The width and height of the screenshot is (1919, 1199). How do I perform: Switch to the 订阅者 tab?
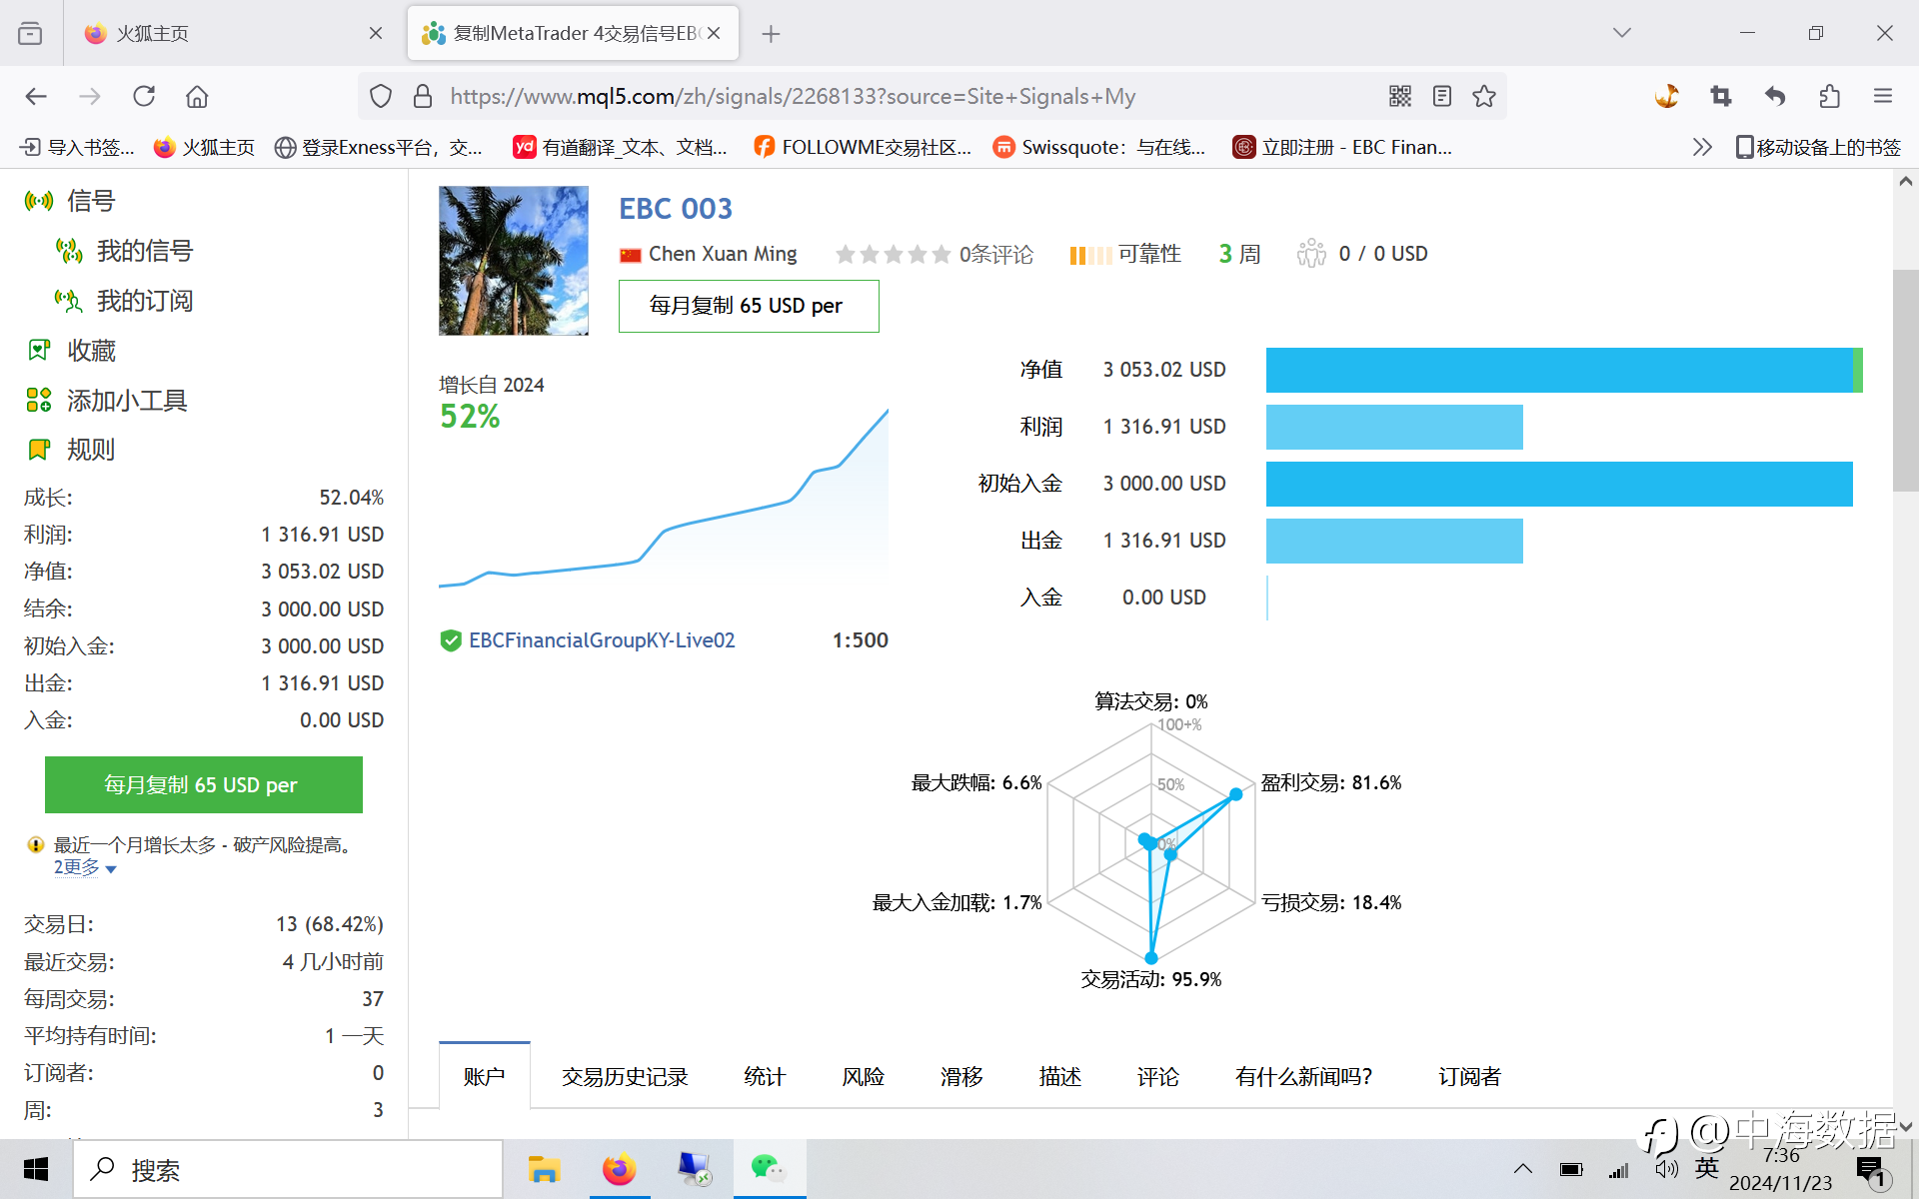pyautogui.click(x=1470, y=1076)
